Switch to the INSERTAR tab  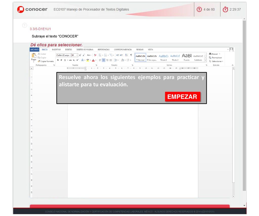tap(56, 50)
